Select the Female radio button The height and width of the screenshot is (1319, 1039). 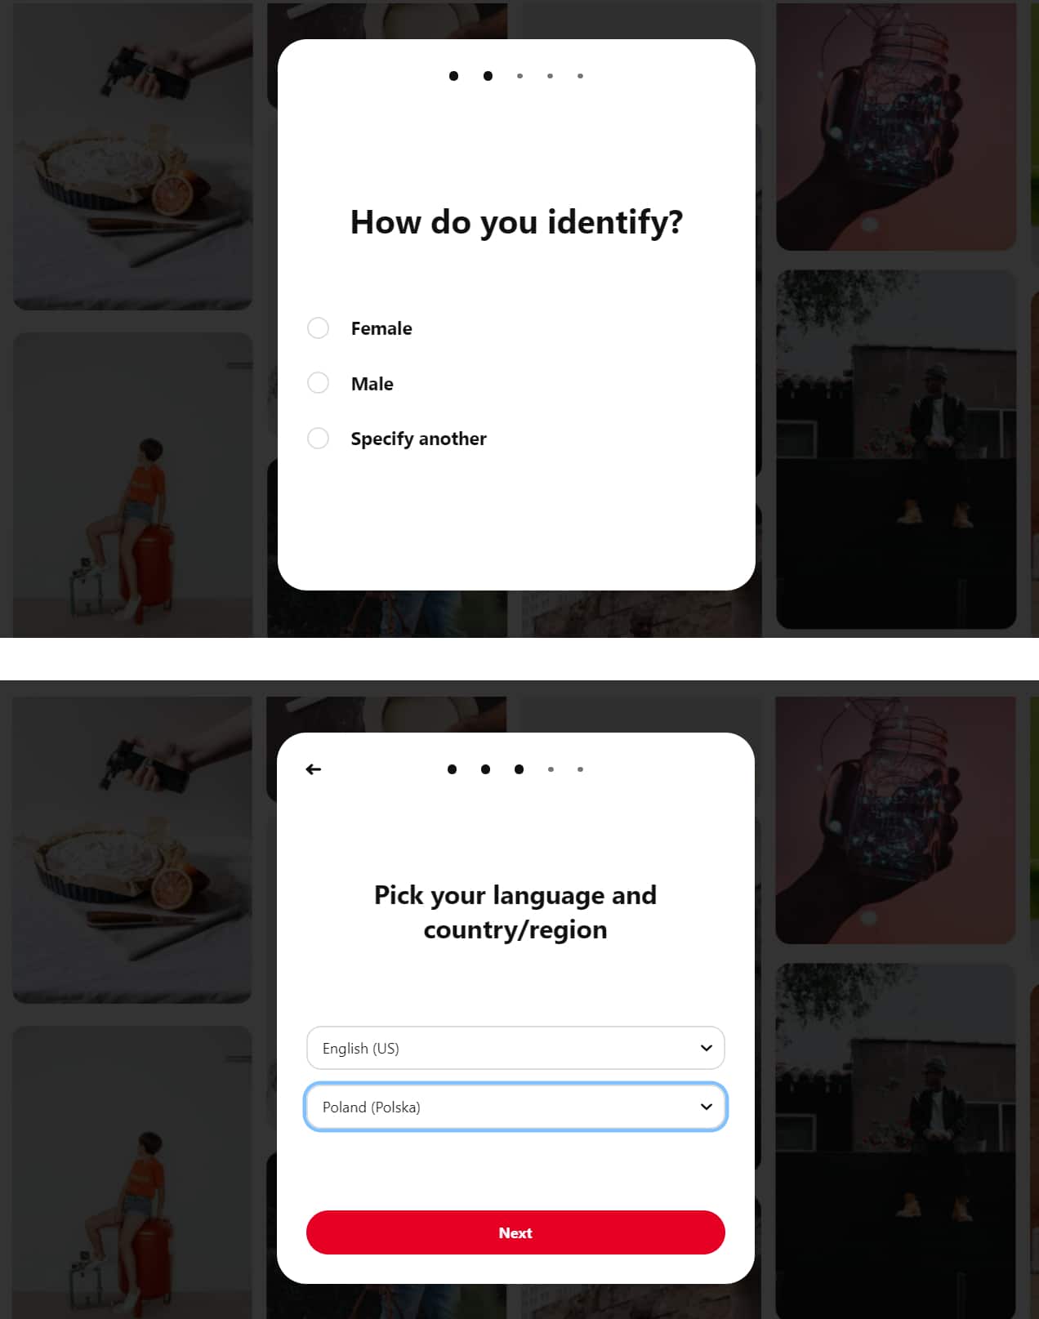point(318,328)
